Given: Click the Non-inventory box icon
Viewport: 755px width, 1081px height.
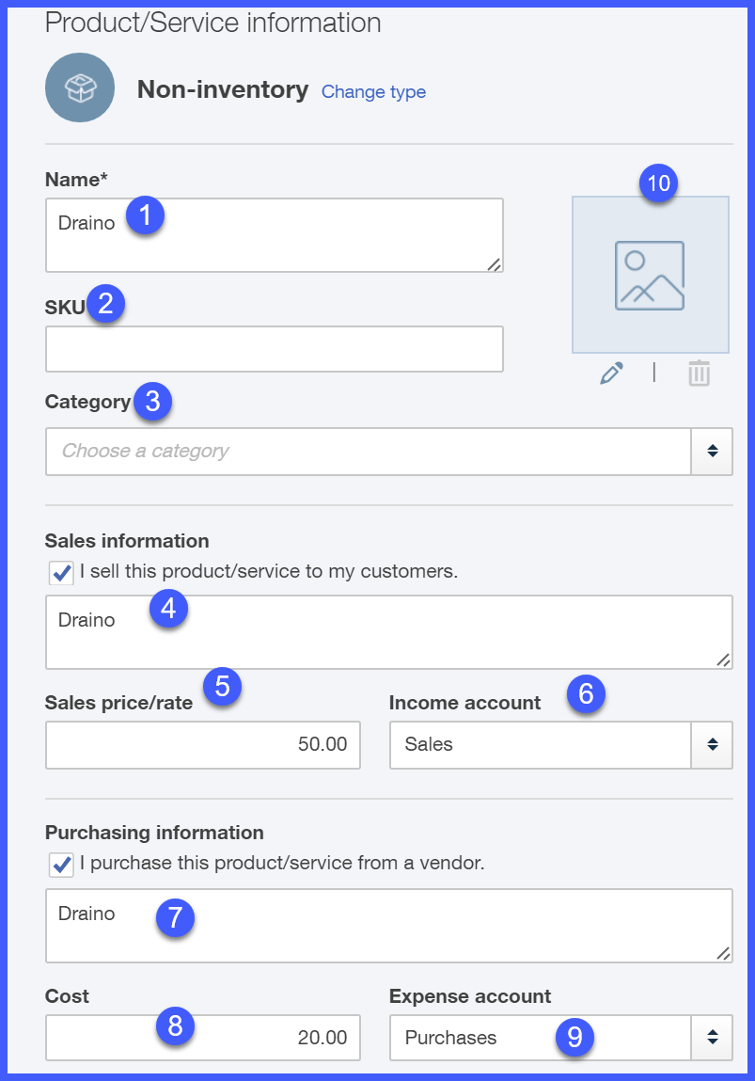Looking at the screenshot, I should coord(80,87).
